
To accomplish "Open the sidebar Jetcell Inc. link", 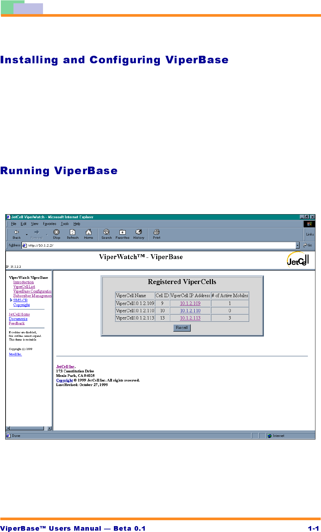I will pos(15,354).
